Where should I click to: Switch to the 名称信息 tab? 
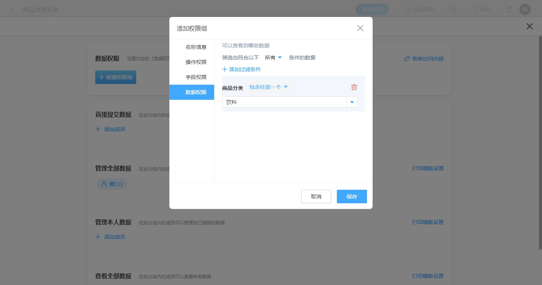click(196, 47)
